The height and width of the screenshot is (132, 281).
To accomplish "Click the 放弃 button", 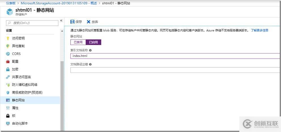I will (x=92, y=22).
